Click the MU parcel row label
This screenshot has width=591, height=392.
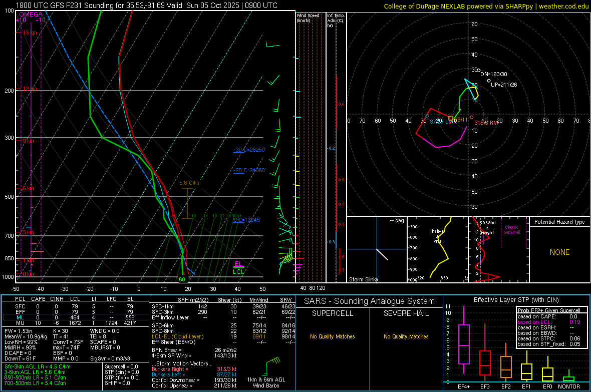click(x=20, y=323)
